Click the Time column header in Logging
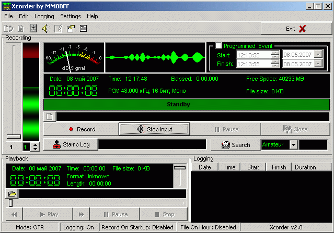Viewport: 334px width, 233px height. coord(229,167)
